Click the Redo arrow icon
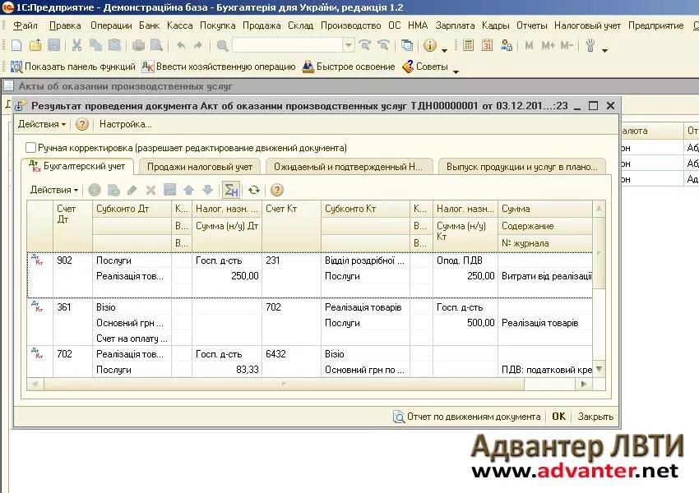Viewport: 699px width, 493px height. pyautogui.click(x=198, y=45)
